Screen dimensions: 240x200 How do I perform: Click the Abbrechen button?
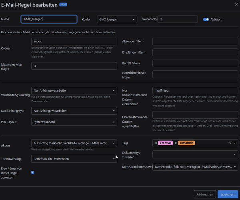204,194
